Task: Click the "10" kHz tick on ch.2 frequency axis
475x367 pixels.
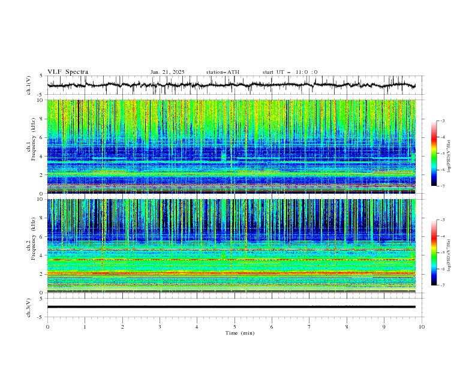Action: [41, 199]
